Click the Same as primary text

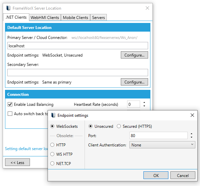(x=57, y=82)
